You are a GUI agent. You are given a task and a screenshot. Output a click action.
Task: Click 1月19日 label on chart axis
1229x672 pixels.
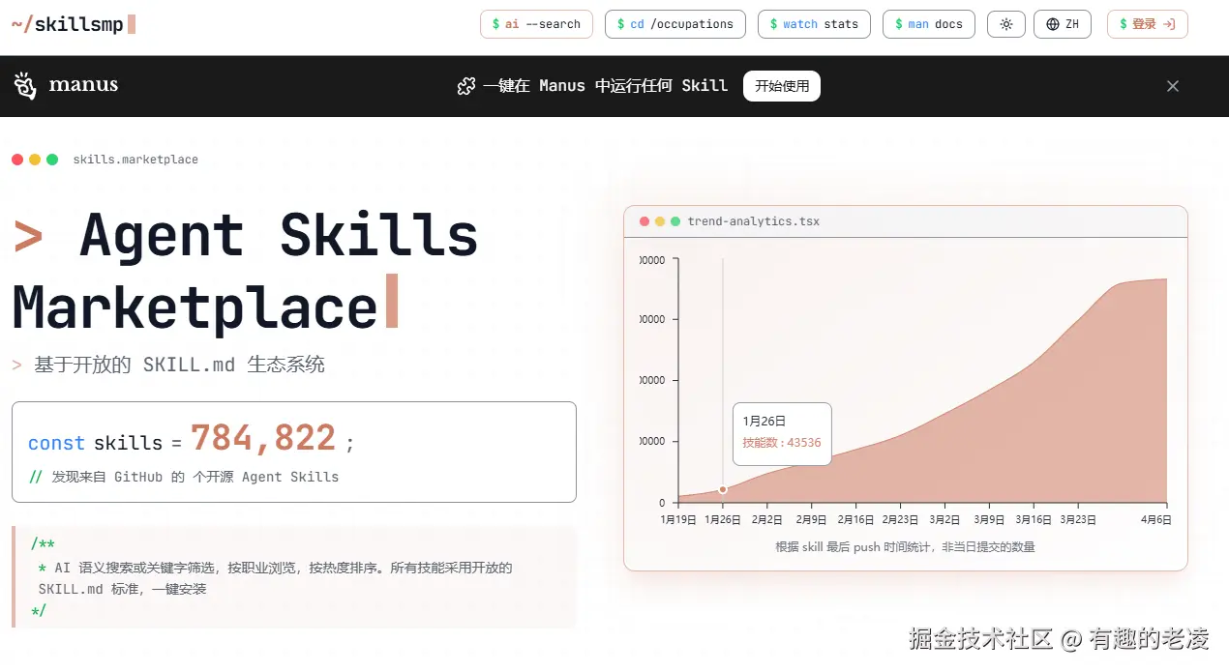[x=678, y=519]
